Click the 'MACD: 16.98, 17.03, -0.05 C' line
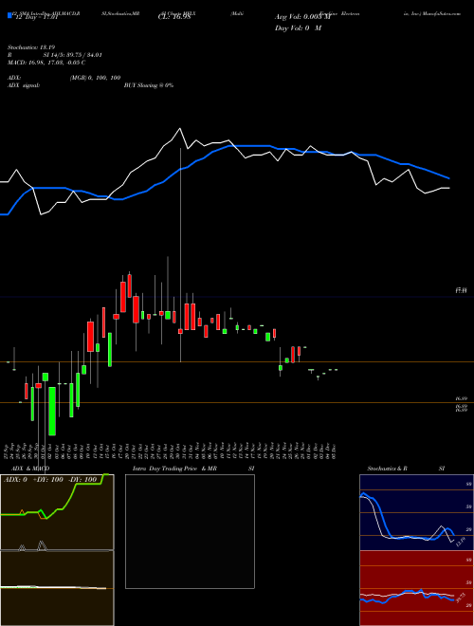This screenshot has height=626, width=474. 46,63
